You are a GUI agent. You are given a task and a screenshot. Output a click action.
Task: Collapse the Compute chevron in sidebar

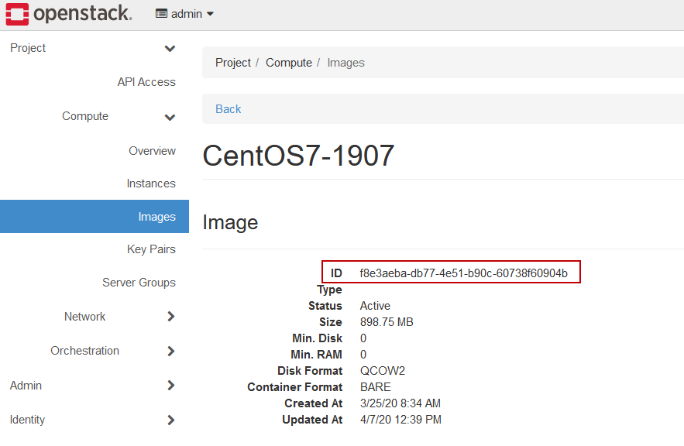tap(170, 117)
